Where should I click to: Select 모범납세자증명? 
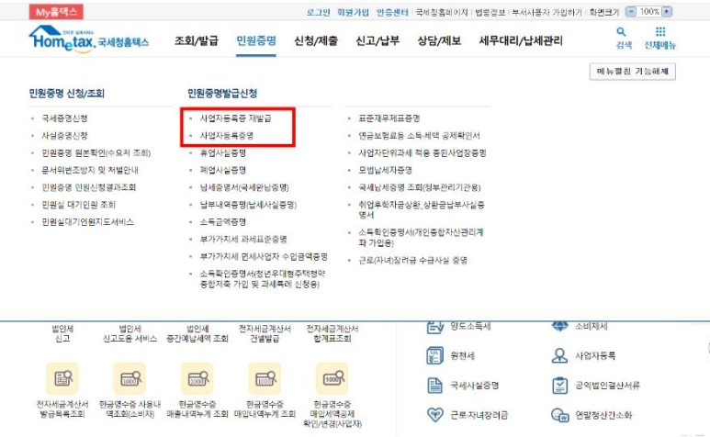click(x=385, y=170)
